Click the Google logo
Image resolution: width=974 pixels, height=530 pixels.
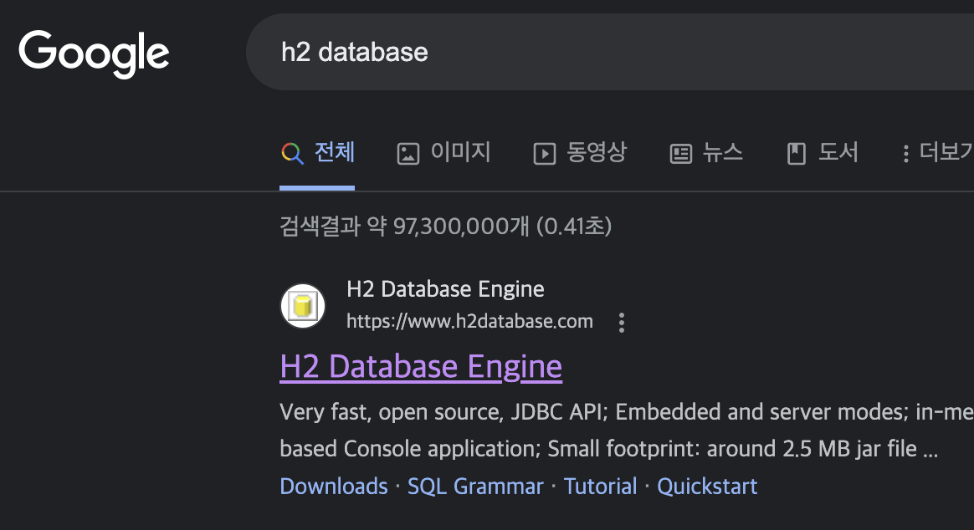(x=94, y=54)
